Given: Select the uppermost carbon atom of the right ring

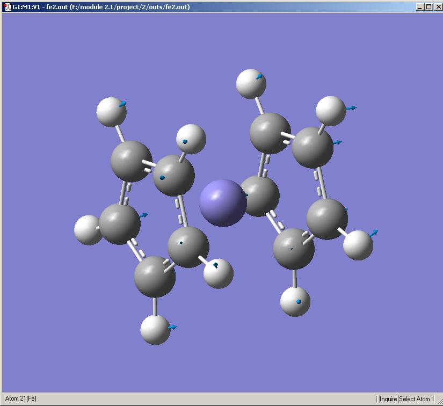Looking at the screenshot, I should point(270,133).
